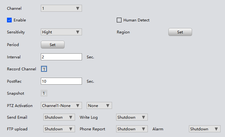This screenshot has width=225, height=137.
Task: Click the Channel dropdown arrow icon
Action: tap(78, 9)
